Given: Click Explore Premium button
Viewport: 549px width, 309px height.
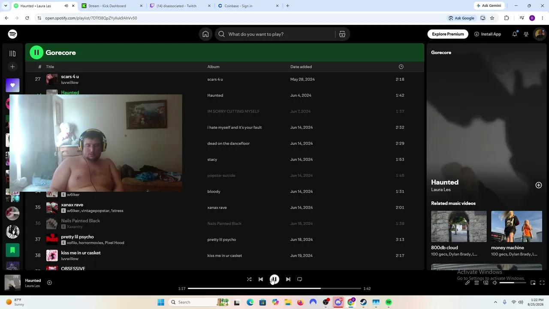Looking at the screenshot, I should (448, 34).
